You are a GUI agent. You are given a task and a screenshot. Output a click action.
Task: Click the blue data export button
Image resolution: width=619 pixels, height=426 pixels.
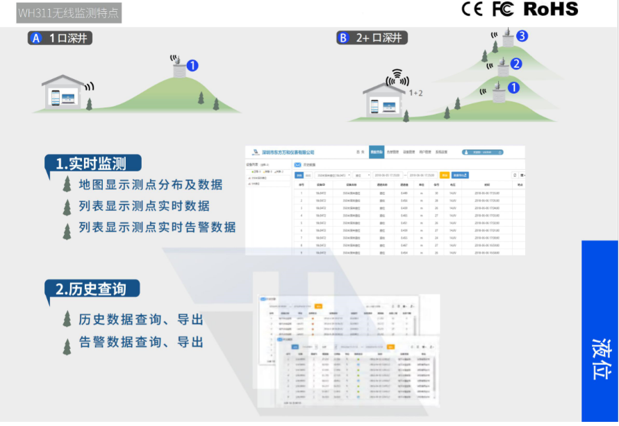(x=461, y=176)
